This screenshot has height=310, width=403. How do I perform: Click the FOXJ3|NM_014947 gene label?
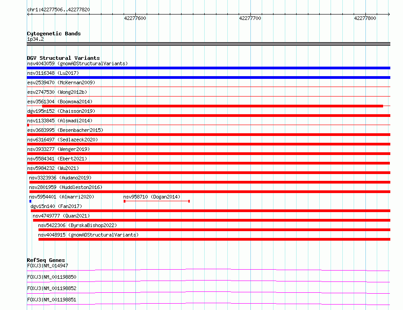48,266
